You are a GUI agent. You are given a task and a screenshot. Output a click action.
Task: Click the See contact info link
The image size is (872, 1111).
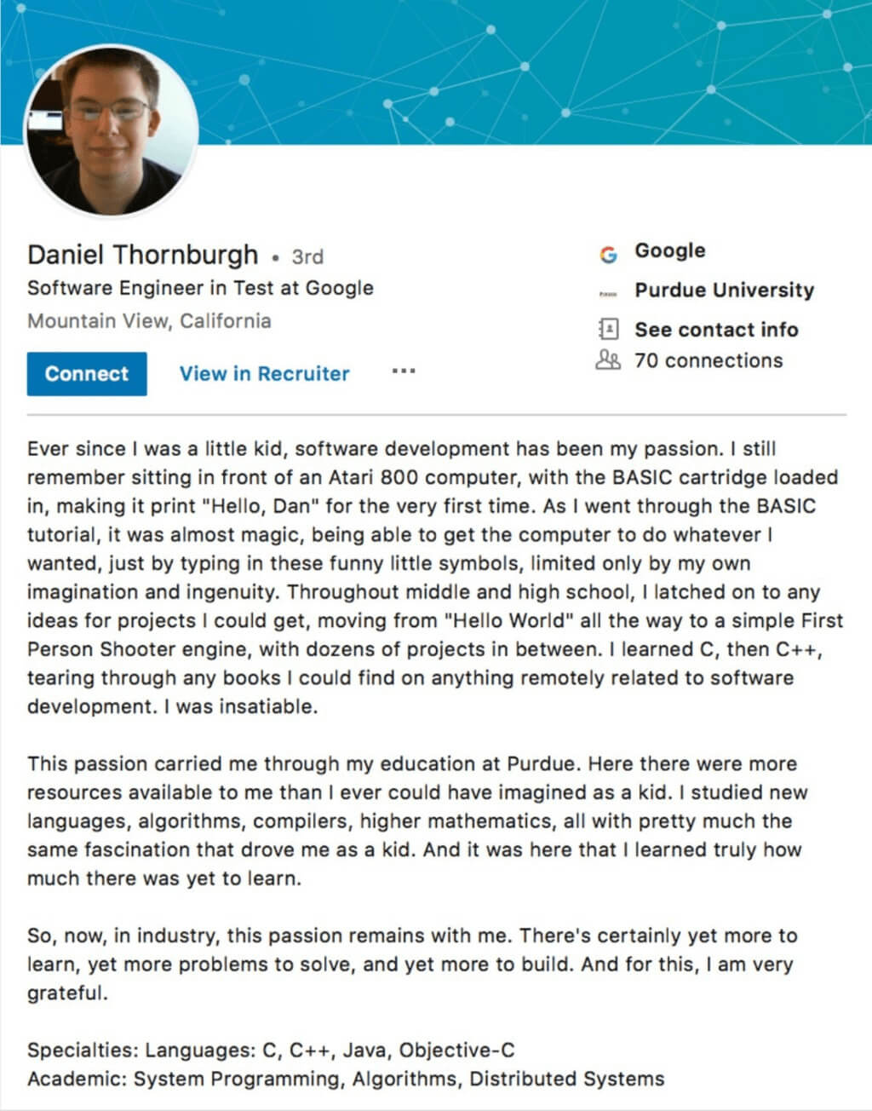click(716, 330)
